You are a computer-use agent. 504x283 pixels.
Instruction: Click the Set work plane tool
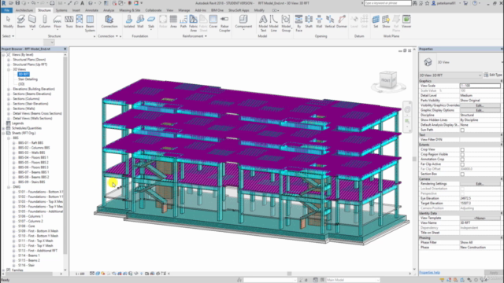[x=376, y=21]
